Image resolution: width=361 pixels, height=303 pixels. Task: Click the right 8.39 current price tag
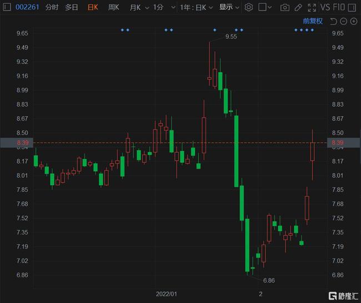[x=343, y=143]
